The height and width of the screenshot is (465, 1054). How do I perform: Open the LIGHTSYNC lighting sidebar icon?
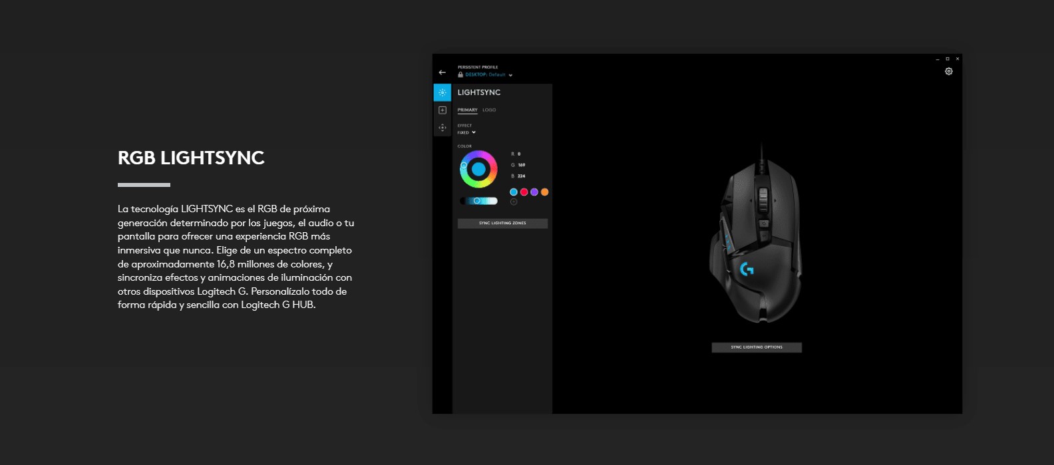(x=442, y=92)
